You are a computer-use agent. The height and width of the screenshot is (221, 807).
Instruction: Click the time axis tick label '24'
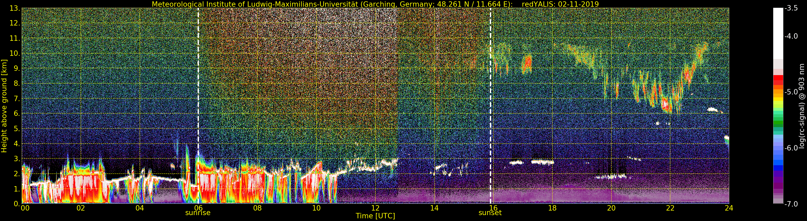click(729, 208)
